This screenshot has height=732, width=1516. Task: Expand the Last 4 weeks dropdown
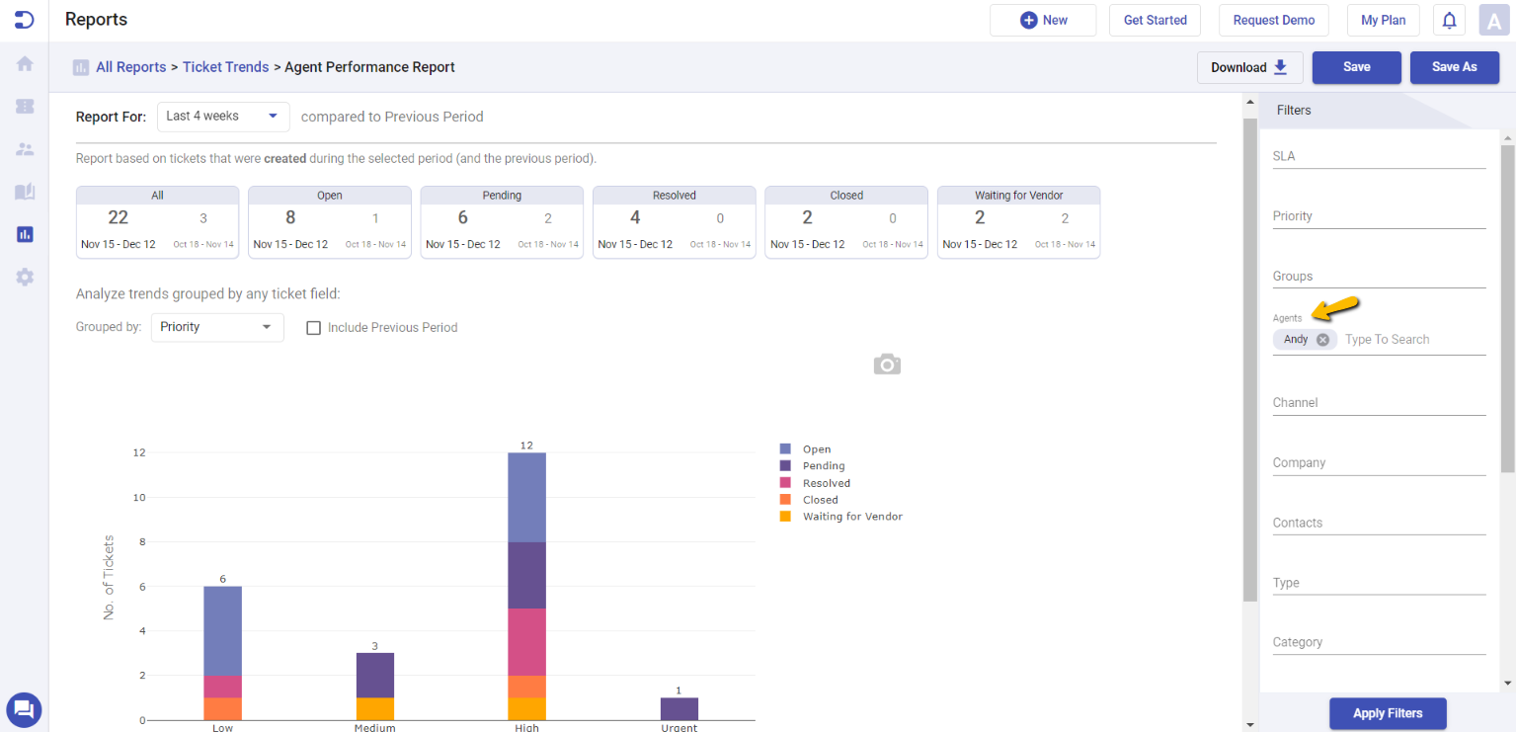(223, 117)
